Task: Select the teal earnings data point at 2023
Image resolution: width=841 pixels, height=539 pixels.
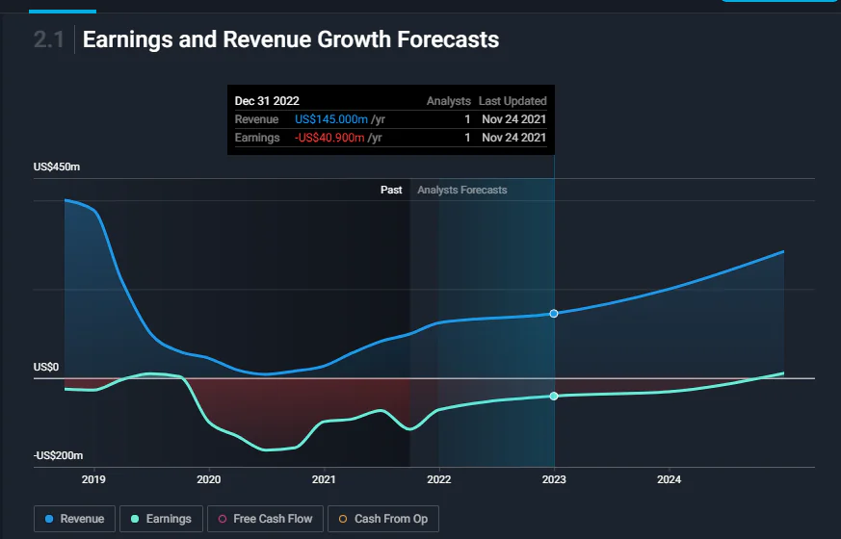Action: 554,396
